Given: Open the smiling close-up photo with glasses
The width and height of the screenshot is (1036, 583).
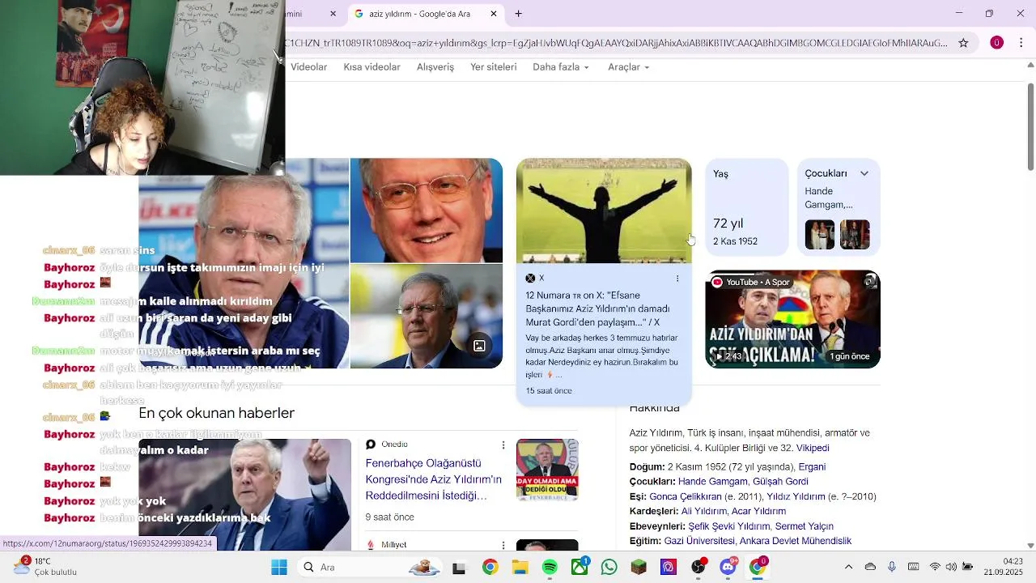Looking at the screenshot, I should coord(427,211).
